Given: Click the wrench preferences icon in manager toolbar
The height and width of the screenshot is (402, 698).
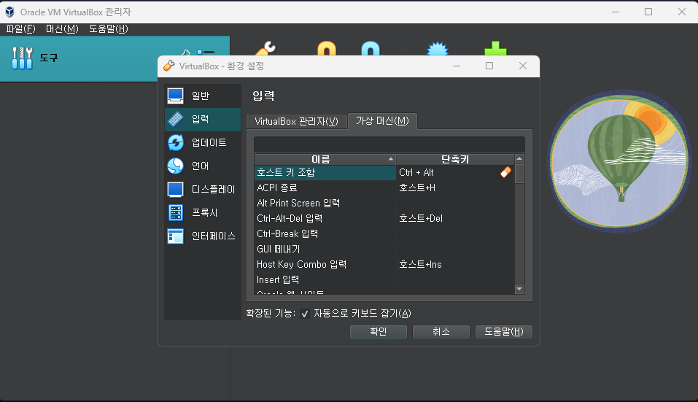Looking at the screenshot, I should 265,48.
